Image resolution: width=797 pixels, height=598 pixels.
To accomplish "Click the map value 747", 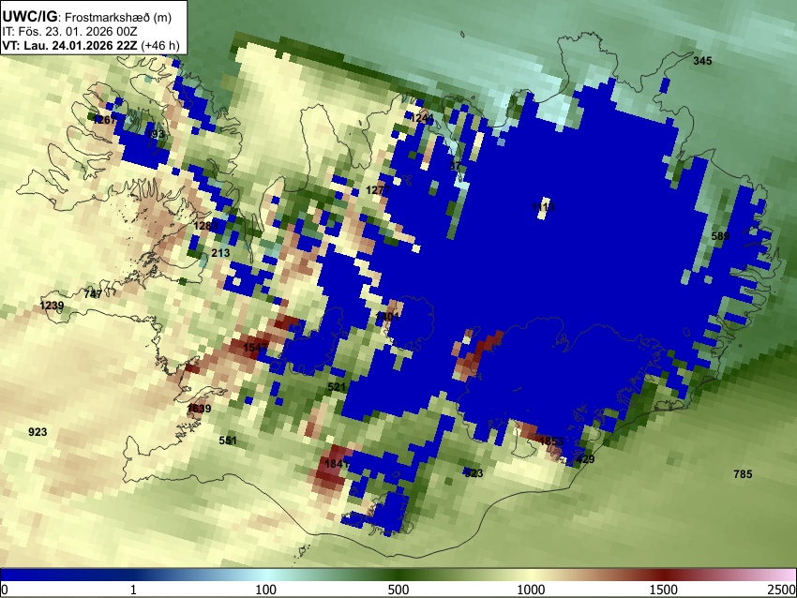I will point(93,294).
